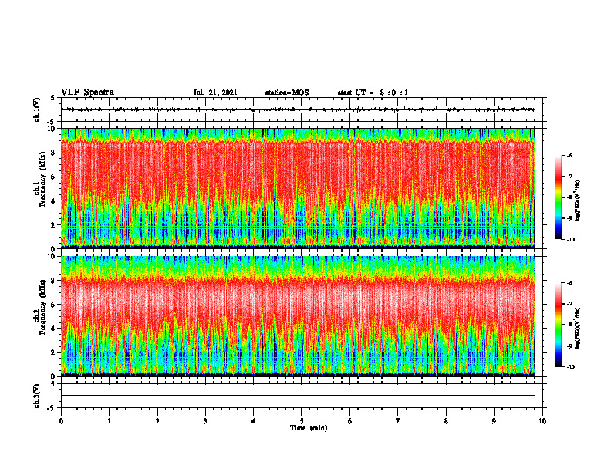Click the "7" tick on the time axis
611x472 pixels.
398,421
